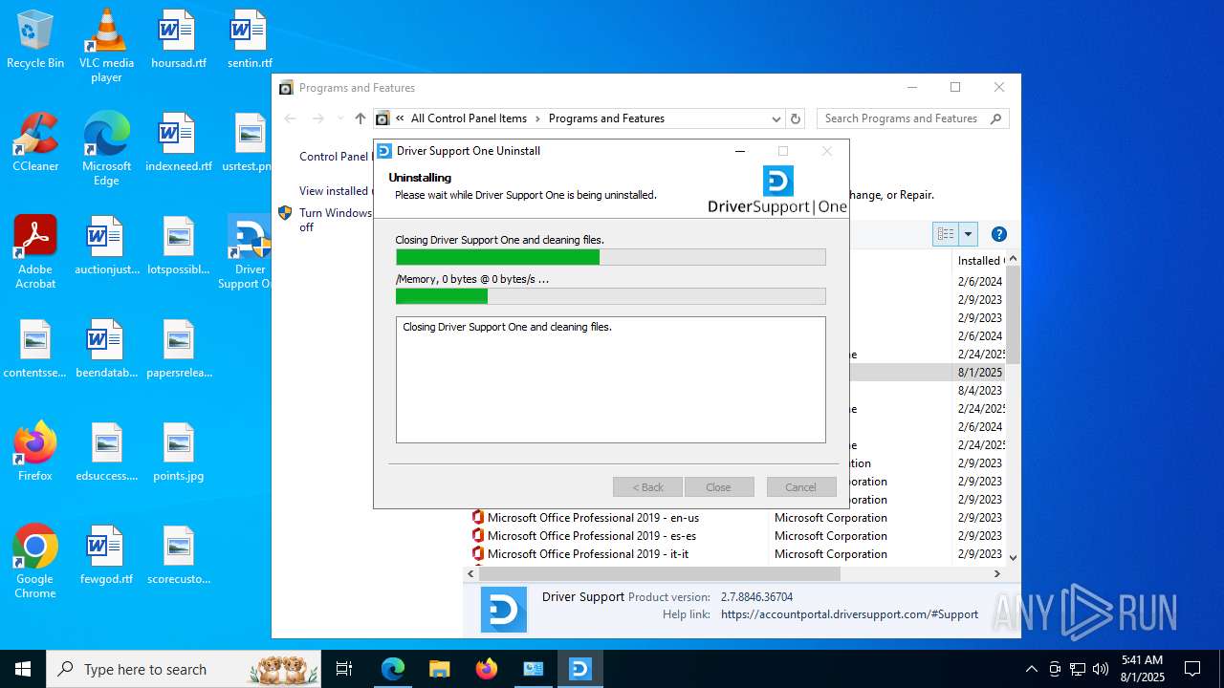This screenshot has height=688, width=1224.
Task: Minimize the Driver Support One Uninstall dialog
Action: pyautogui.click(x=739, y=151)
